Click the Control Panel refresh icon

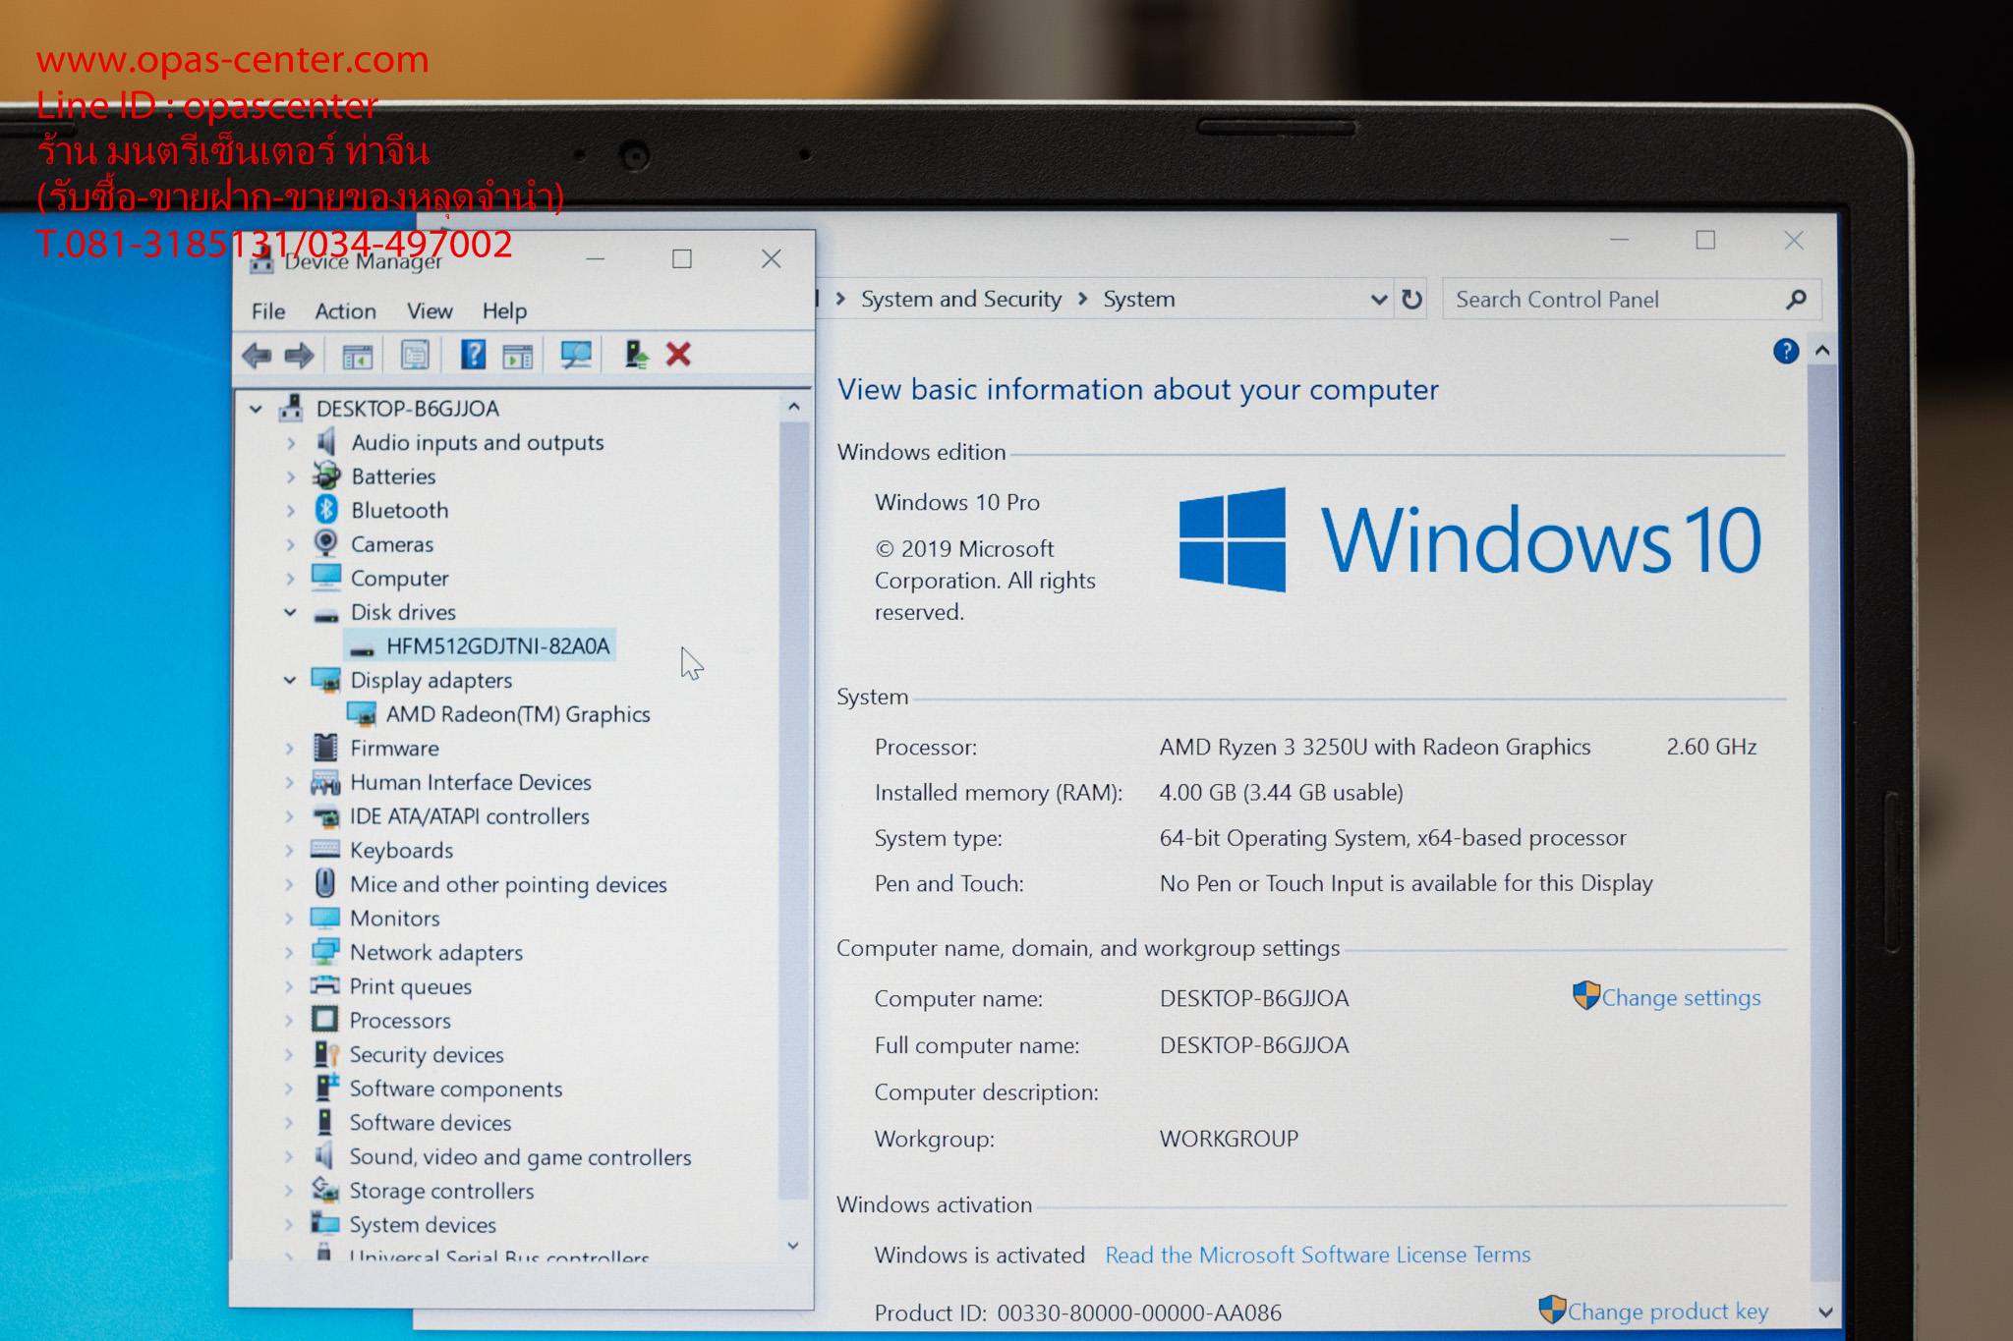1411,300
